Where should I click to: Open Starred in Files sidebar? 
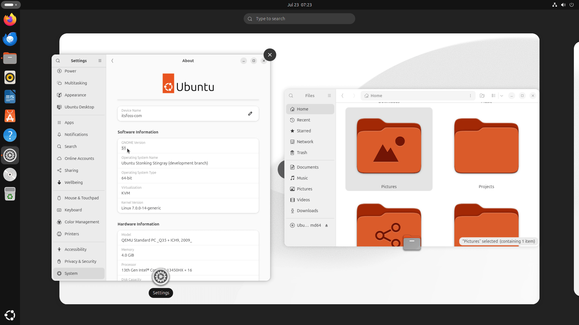310,131
